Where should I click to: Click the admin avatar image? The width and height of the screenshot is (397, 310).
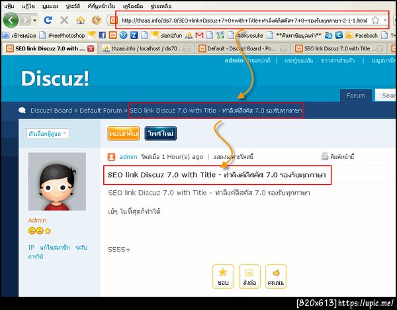pos(57,181)
